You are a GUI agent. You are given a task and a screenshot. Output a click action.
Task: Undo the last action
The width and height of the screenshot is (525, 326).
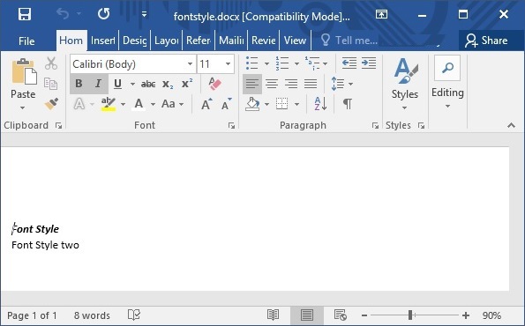click(63, 14)
